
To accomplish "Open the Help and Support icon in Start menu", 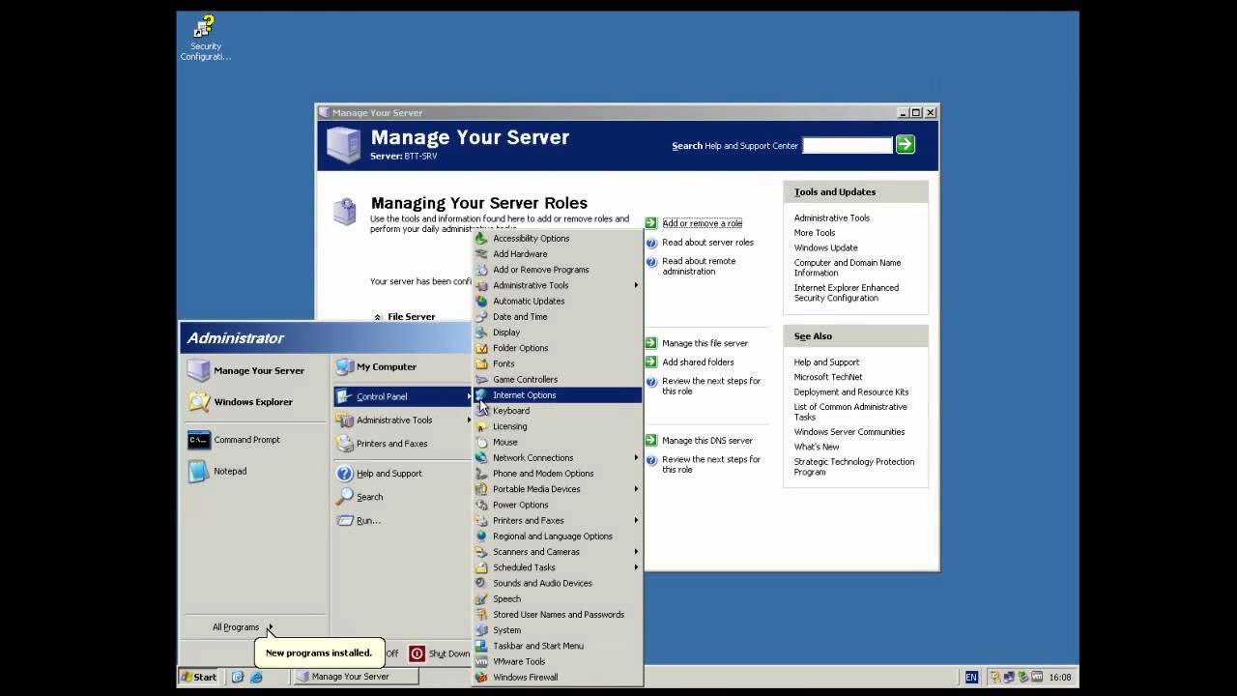I will (344, 474).
